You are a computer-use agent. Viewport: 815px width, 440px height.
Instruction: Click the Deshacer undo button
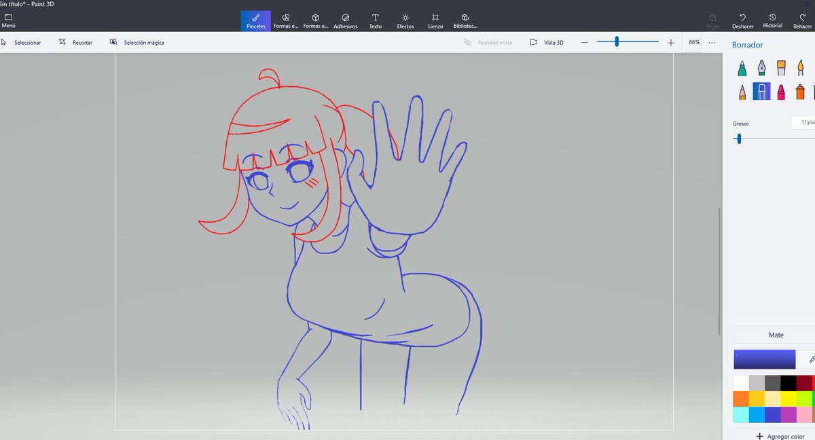[x=743, y=21]
